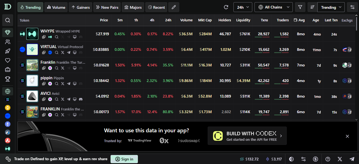Click the rocket launchpad icon in the sidebar

[x=8, y=51]
